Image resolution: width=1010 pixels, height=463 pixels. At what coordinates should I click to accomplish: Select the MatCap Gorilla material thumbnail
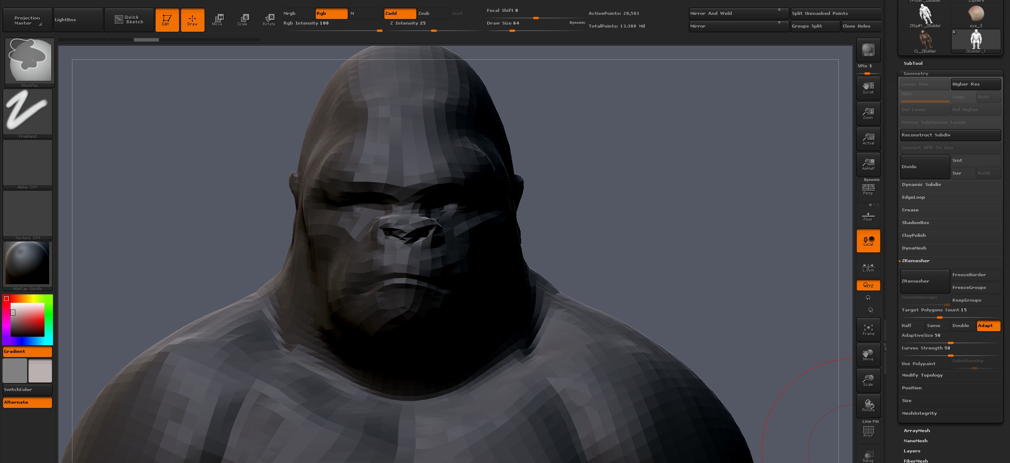tap(28, 263)
